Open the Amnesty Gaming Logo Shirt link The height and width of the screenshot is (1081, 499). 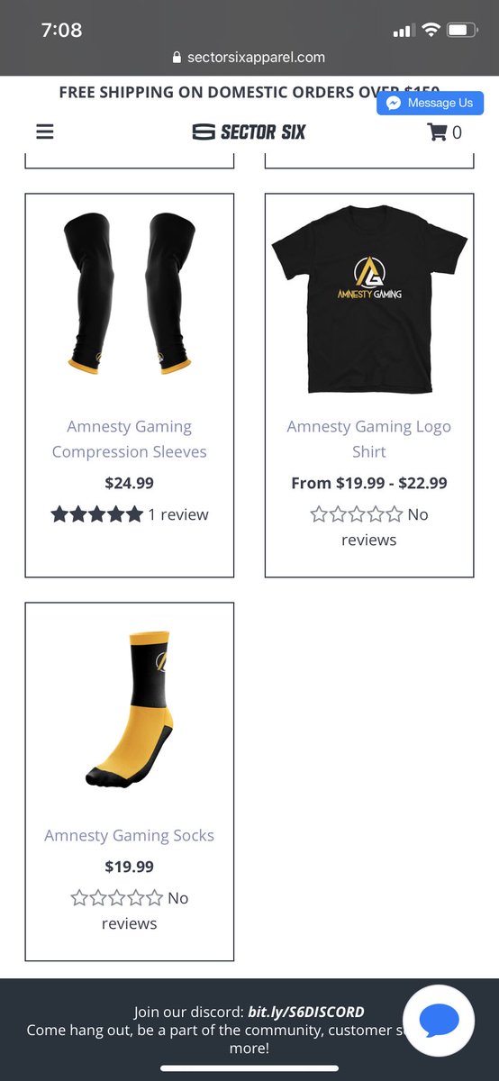tap(369, 439)
